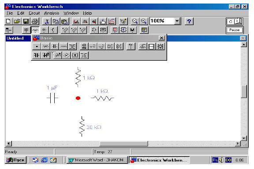Pick the variable inductor in Basic
The height and width of the screenshot is (169, 254).
point(57,55)
